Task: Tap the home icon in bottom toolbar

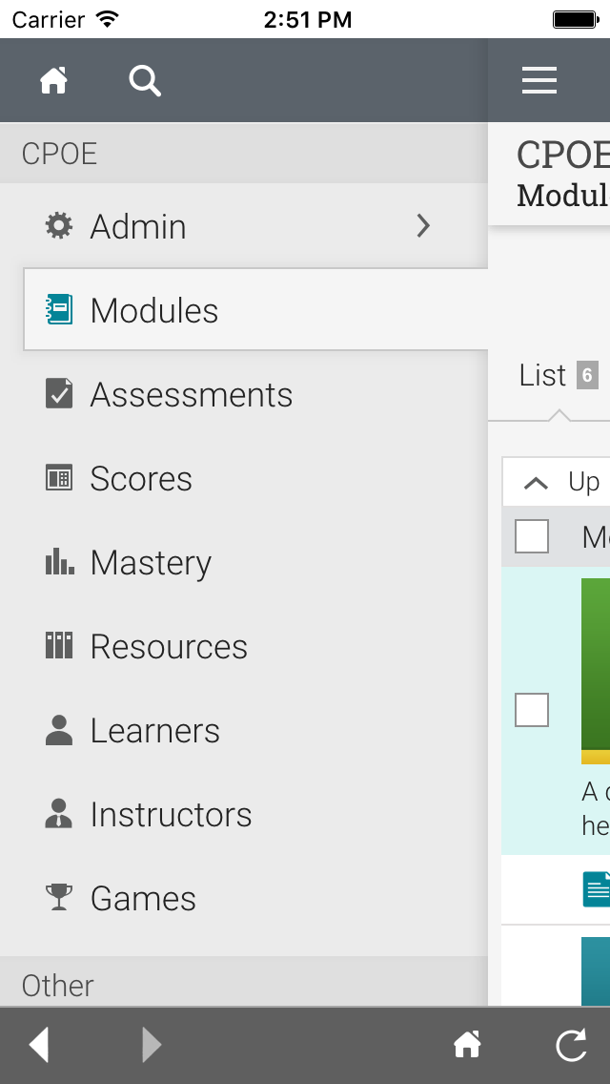Action: tap(467, 1045)
